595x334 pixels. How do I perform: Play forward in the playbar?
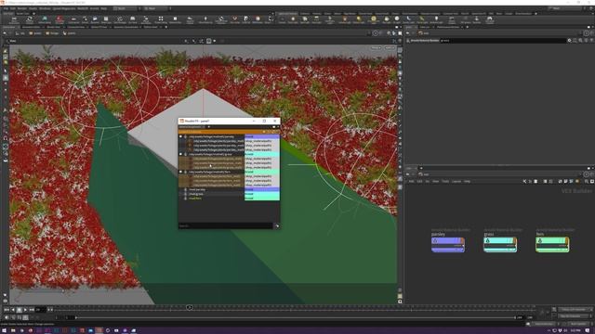25,310
